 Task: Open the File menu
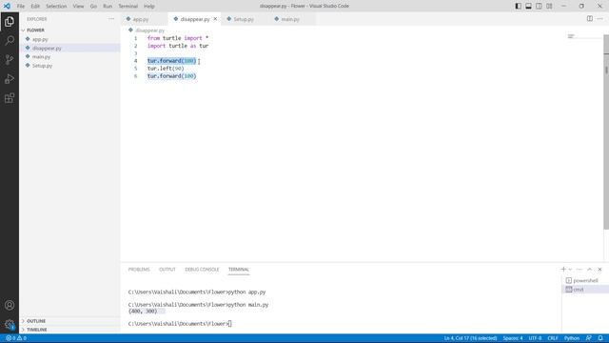(21, 6)
